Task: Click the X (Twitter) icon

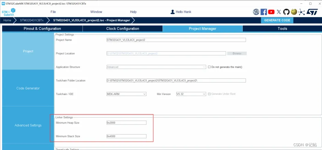Action: click(x=279, y=12)
